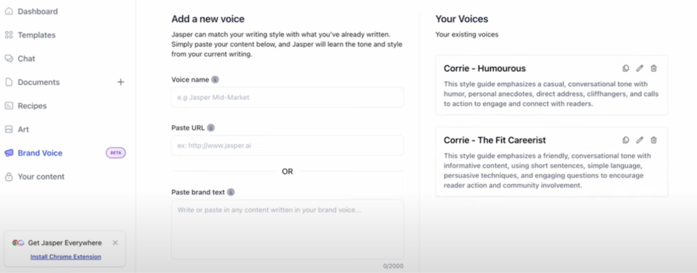Click the plus icon beside Documents
Image resolution: width=697 pixels, height=273 pixels.
pos(120,82)
